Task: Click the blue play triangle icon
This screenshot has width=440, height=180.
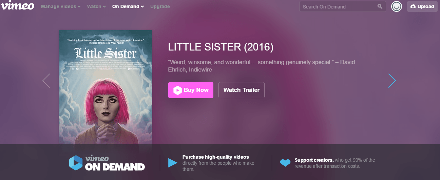Action: point(173,163)
